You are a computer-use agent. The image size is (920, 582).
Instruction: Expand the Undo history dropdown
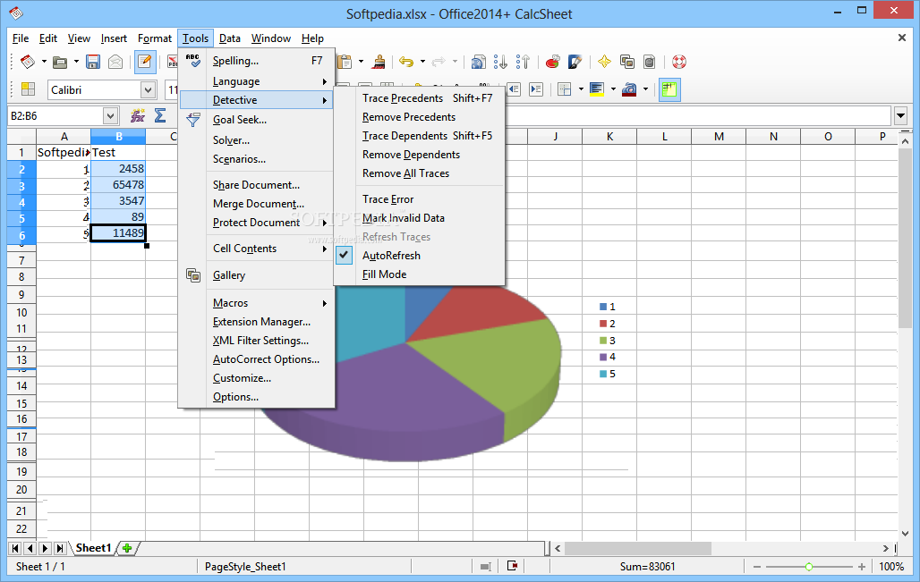(x=422, y=62)
